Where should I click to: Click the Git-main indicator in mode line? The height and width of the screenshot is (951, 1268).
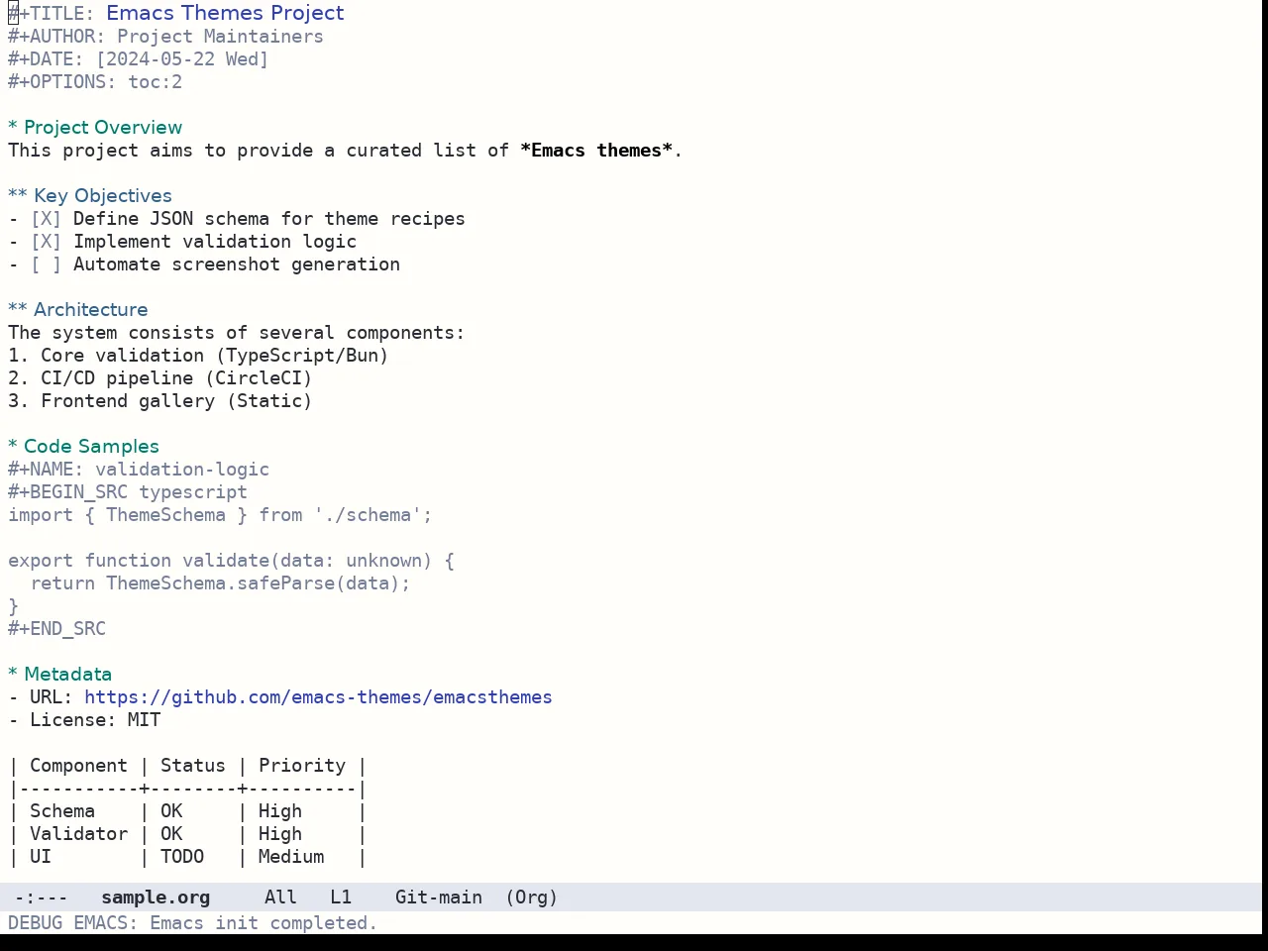[x=439, y=898]
